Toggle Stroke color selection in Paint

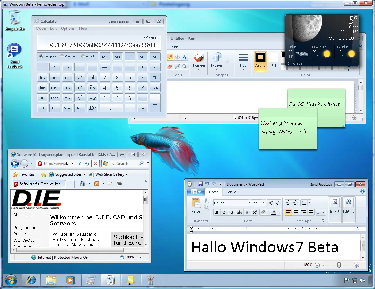click(x=260, y=61)
